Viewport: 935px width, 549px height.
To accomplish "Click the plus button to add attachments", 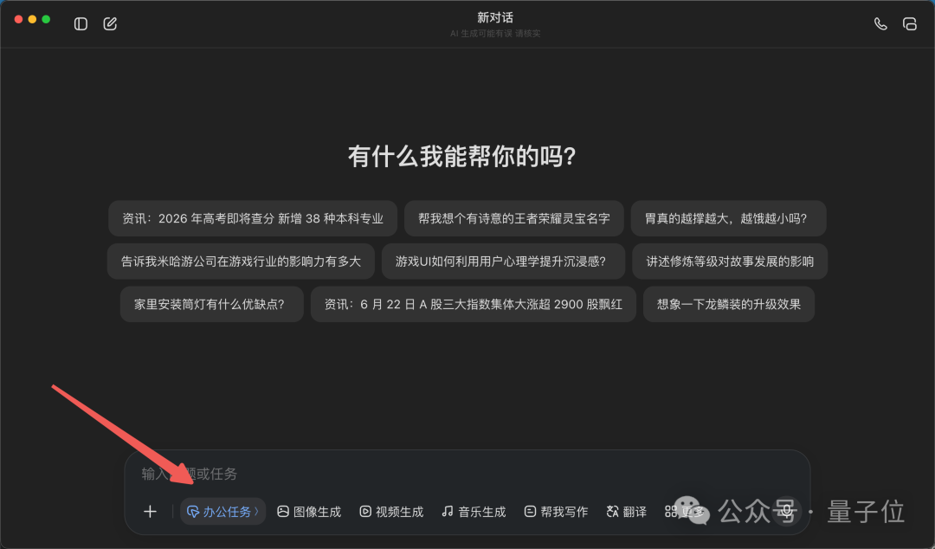I will [151, 512].
